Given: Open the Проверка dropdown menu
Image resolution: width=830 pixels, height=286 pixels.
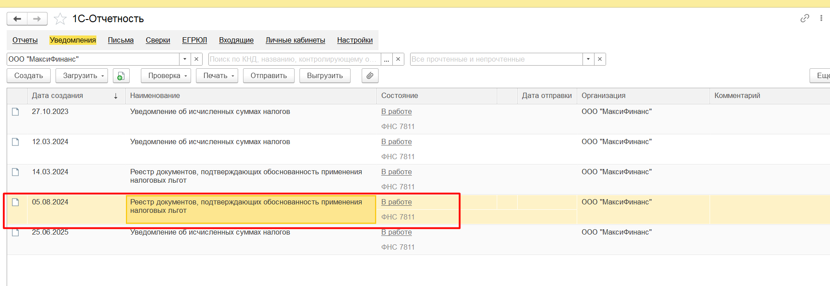Looking at the screenshot, I should point(166,76).
